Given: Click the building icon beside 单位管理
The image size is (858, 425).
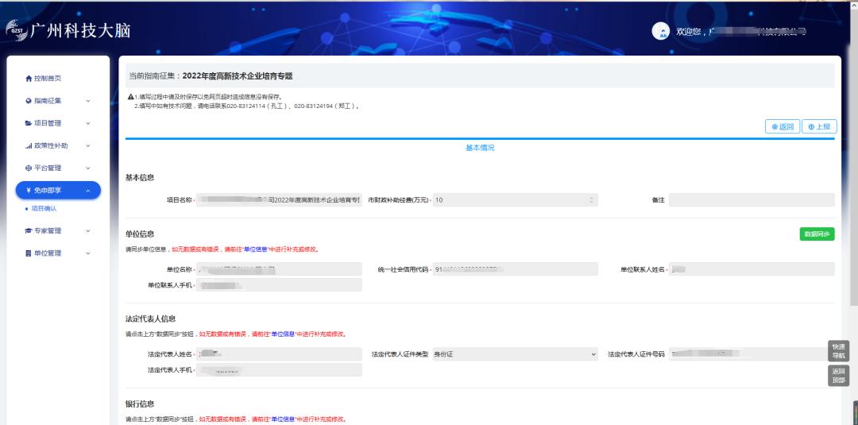Looking at the screenshot, I should 29,253.
